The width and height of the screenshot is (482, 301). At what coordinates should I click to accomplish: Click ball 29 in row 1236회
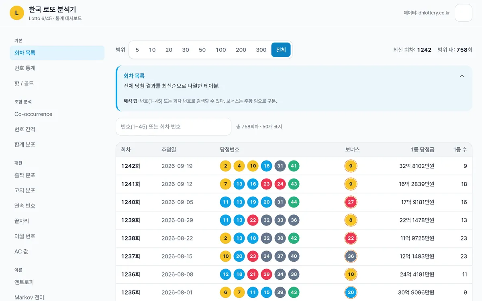(x=267, y=274)
